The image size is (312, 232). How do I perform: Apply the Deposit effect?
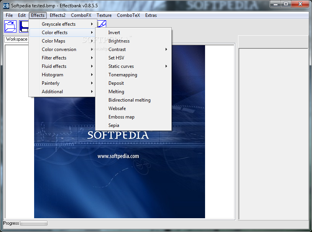133,83
